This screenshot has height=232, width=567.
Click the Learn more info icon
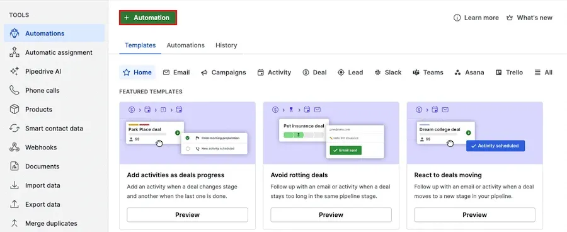pyautogui.click(x=457, y=18)
